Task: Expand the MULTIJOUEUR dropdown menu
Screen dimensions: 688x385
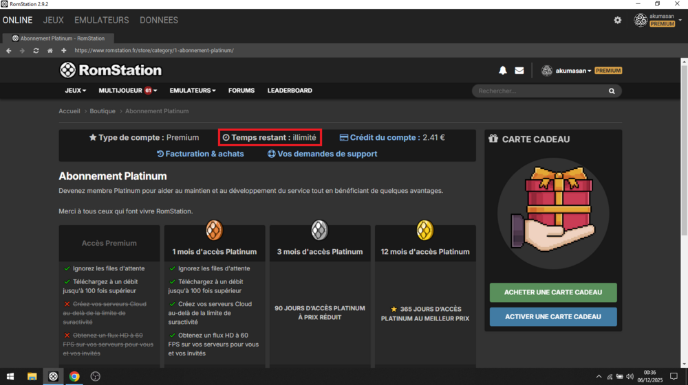Action: pyautogui.click(x=127, y=91)
